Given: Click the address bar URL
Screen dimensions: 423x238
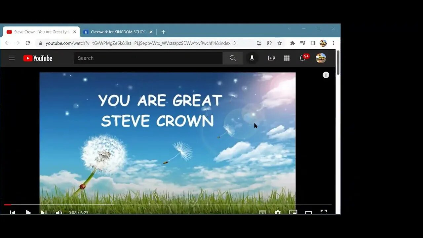Looking at the screenshot, I should (140, 43).
